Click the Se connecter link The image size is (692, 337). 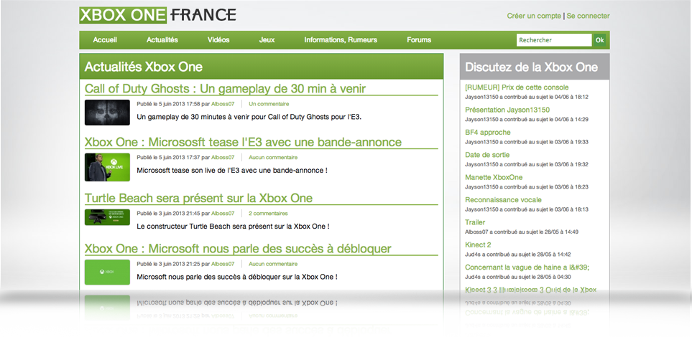click(x=588, y=16)
